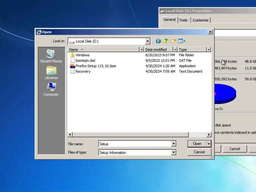
Task: Click the DAT File type cell
Action: click(x=185, y=60)
